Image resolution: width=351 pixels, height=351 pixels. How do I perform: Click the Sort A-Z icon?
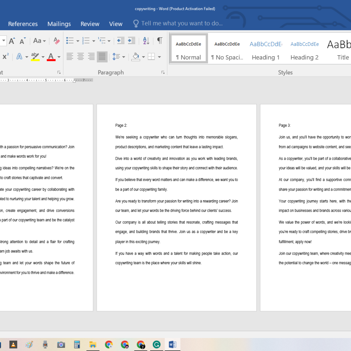click(146, 41)
